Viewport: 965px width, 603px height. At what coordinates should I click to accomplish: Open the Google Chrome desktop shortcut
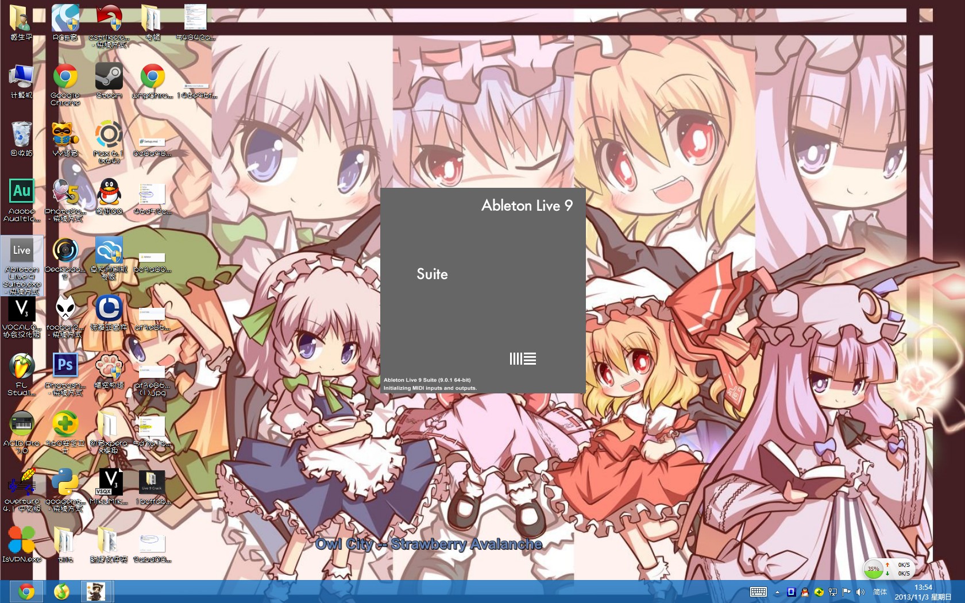pyautogui.click(x=65, y=84)
